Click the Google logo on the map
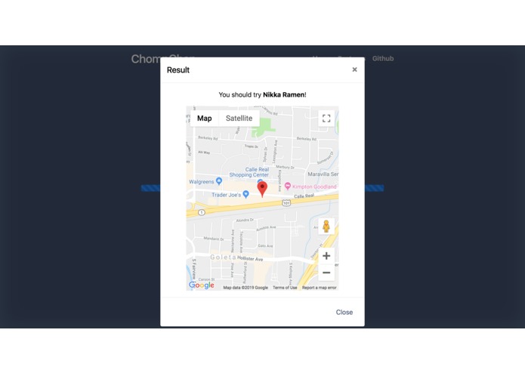This screenshot has height=373, width=525. 202,285
